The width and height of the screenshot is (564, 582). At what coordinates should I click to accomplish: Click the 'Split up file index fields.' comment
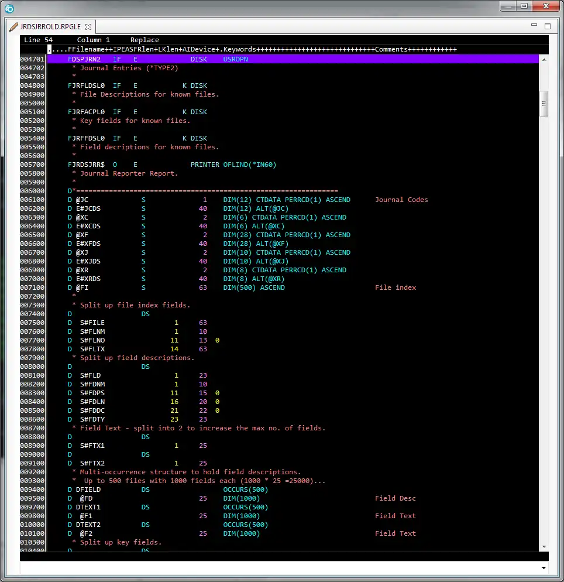tap(135, 305)
